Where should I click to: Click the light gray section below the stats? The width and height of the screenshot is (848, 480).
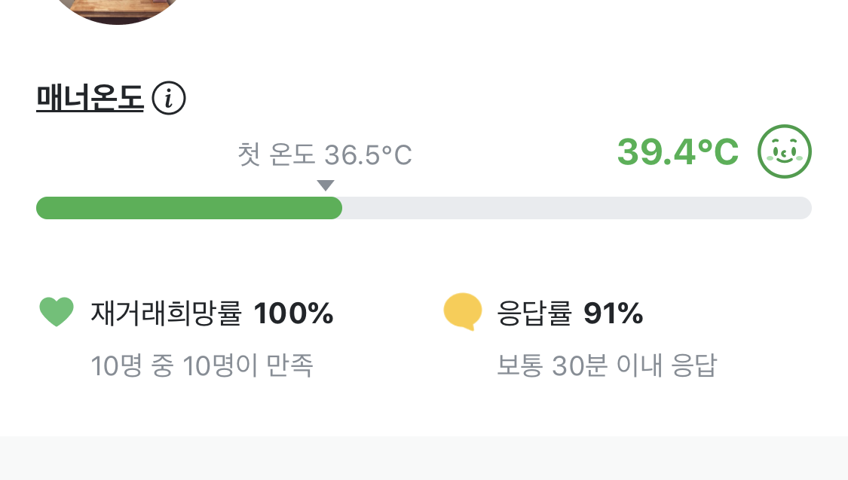(x=424, y=457)
